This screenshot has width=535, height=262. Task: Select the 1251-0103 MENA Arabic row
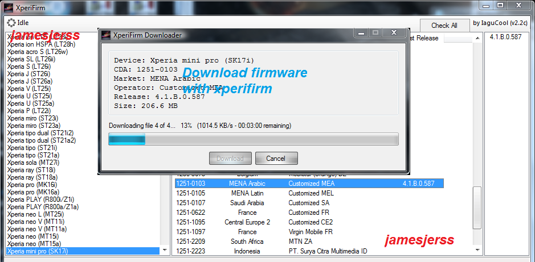coord(309,184)
